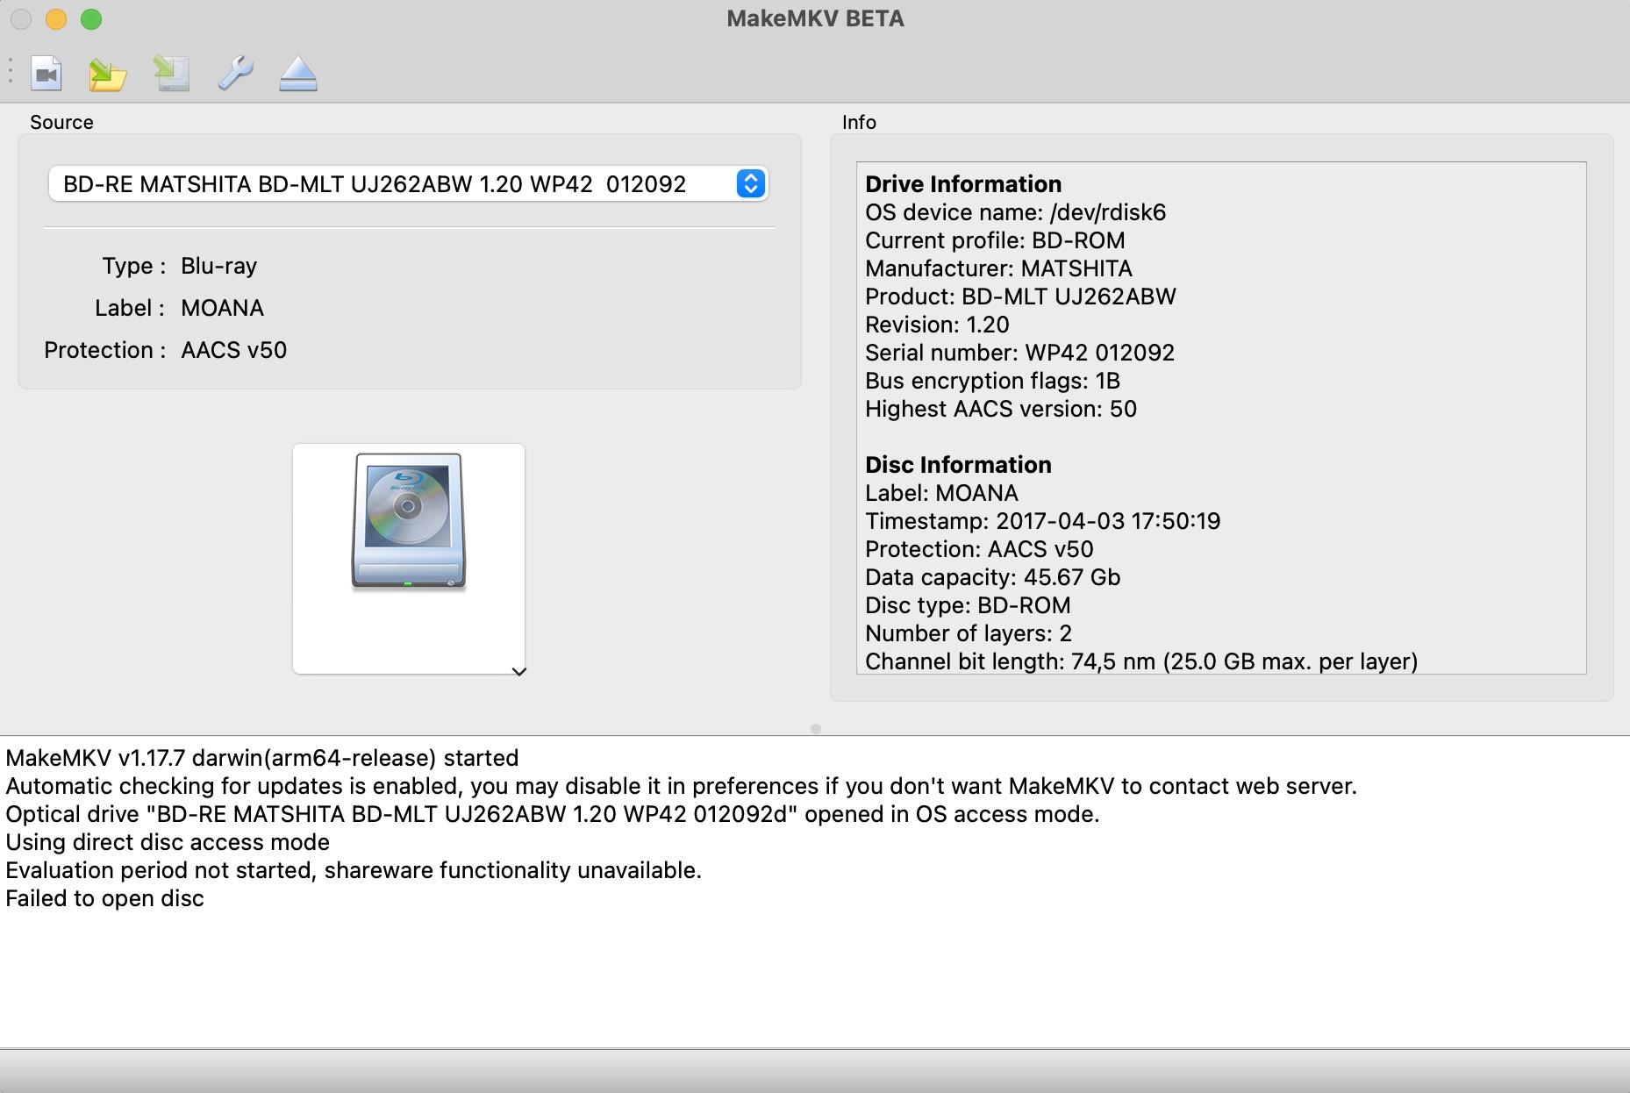Click the backup disc toolbar icon

172,74
